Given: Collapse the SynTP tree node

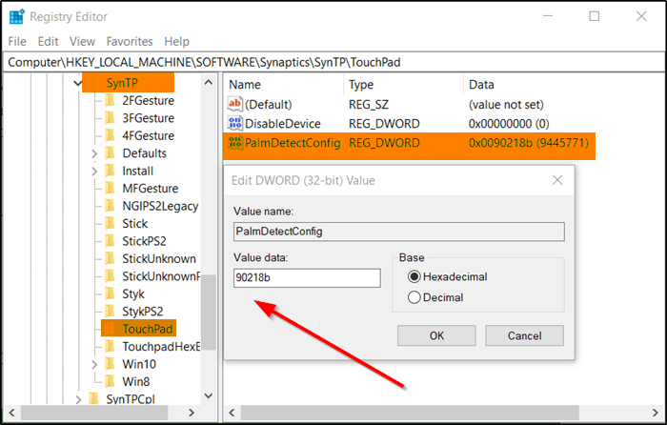Looking at the screenshot, I should 77,83.
